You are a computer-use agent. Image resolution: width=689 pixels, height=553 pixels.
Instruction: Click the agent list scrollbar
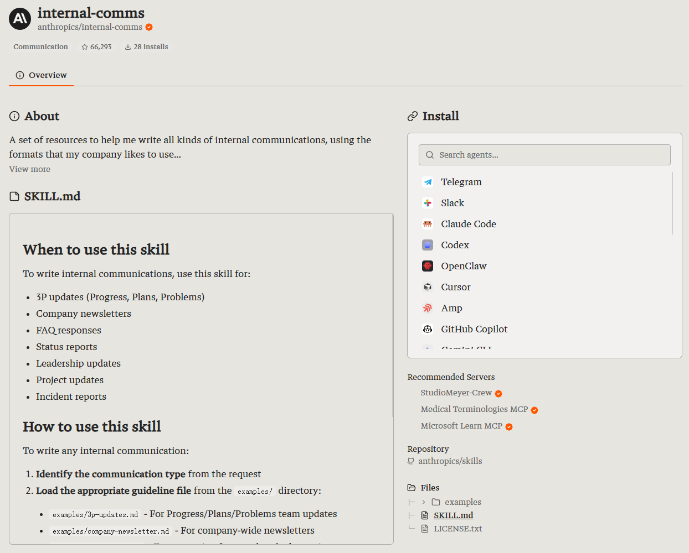pyautogui.click(x=672, y=203)
